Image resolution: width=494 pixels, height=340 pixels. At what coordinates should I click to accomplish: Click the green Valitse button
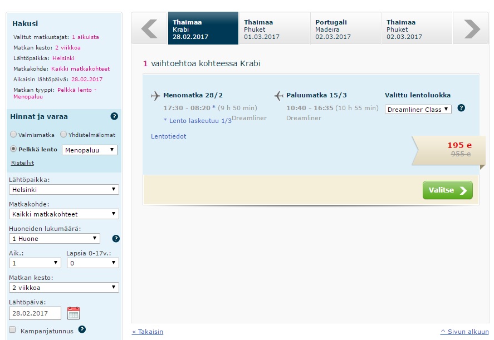pos(447,190)
